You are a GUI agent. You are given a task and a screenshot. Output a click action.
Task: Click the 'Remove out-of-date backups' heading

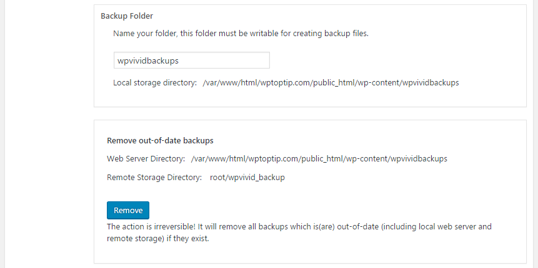[160, 140]
